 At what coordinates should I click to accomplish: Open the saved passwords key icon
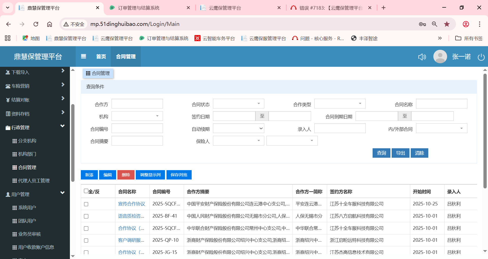tap(422, 24)
